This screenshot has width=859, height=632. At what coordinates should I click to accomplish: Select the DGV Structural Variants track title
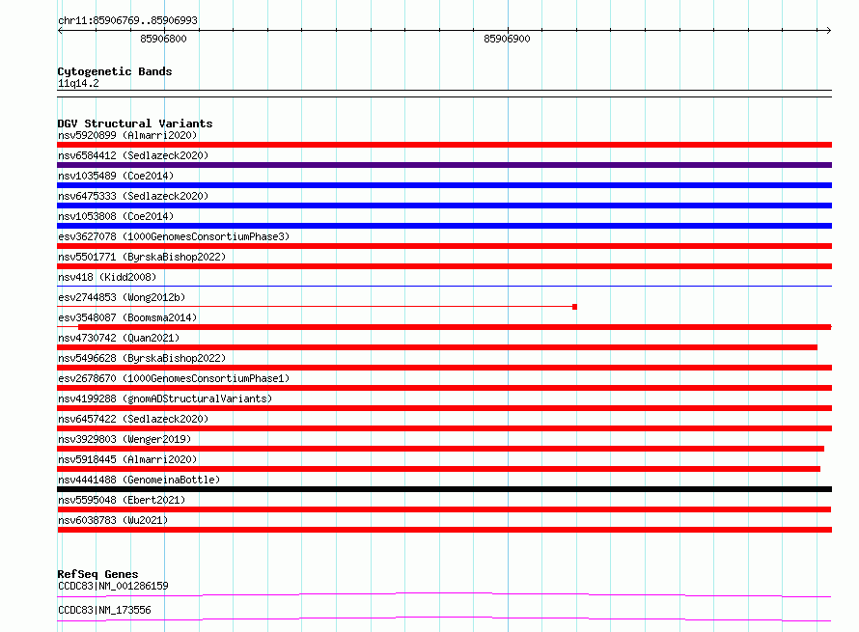pyautogui.click(x=135, y=124)
